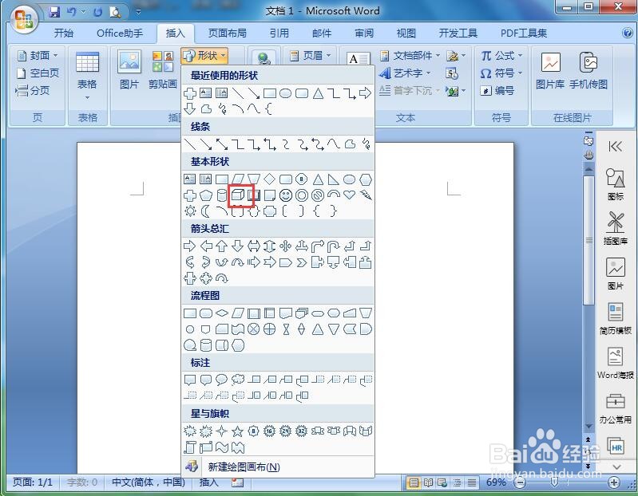Open Word help question mark icon

[x=628, y=33]
